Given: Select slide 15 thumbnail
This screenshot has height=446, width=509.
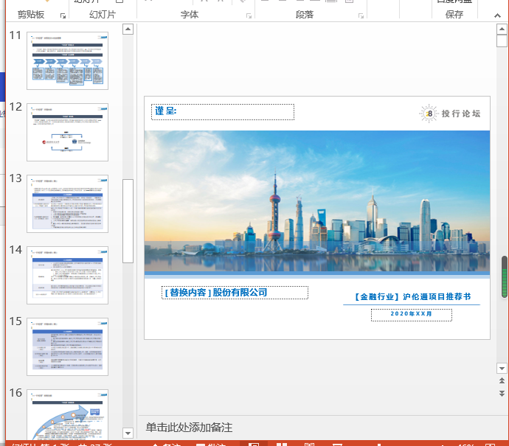Looking at the screenshot, I should click(68, 346).
